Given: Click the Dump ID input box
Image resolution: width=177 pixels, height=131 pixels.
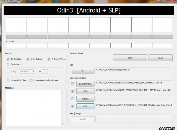Looking at the screenshot, I should pos(45,71).
